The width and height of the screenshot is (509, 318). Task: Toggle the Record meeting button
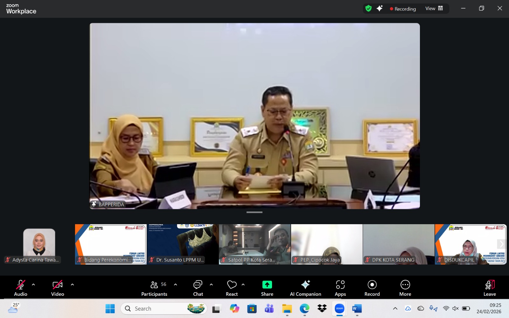tap(372, 288)
